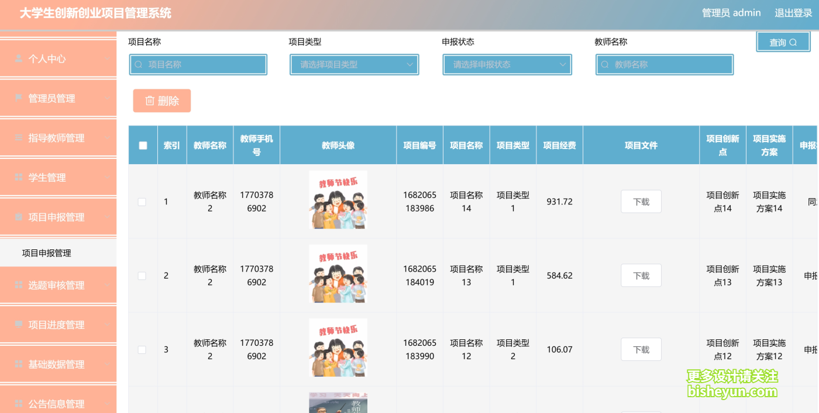Click the 项目创新点 column header
This screenshot has height=413, width=819.
[723, 145]
